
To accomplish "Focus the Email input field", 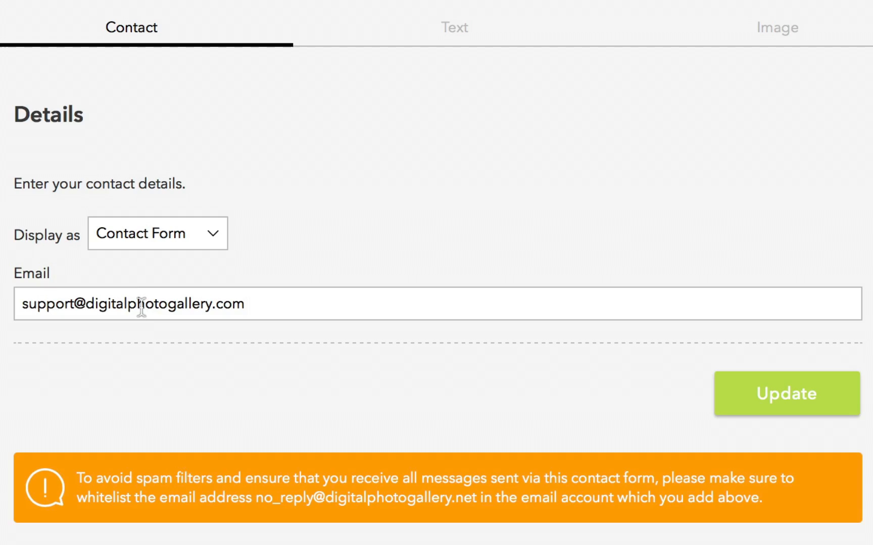I will (438, 303).
